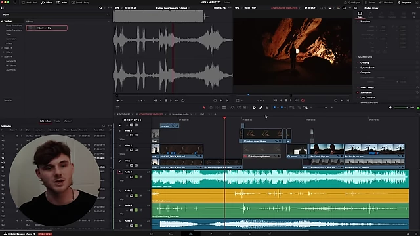Adjust the monitor volume slider
The image size is (420, 236).
[x=401, y=108]
